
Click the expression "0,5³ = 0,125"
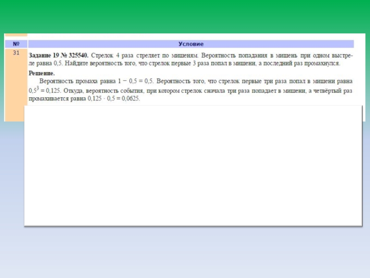tap(45, 90)
